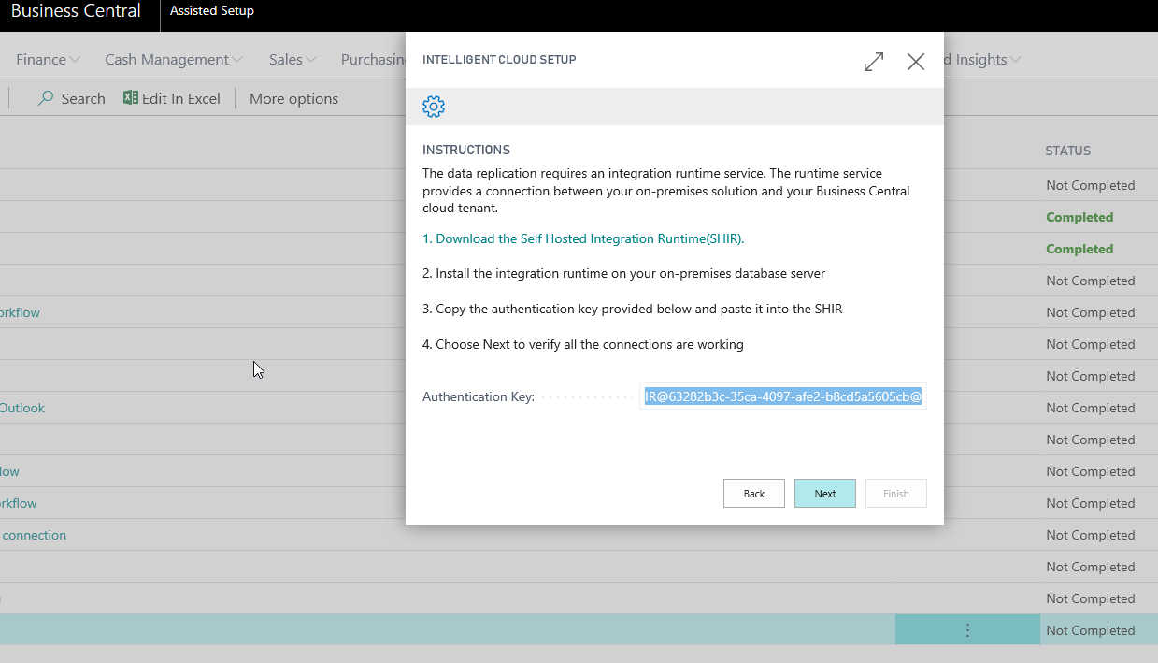Click the second Completed status cell
This screenshot has width=1158, height=663.
[x=1079, y=249]
